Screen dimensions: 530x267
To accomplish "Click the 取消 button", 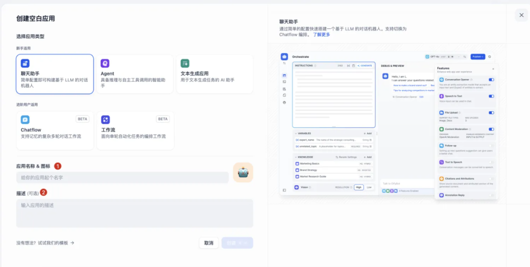I will (x=209, y=242).
